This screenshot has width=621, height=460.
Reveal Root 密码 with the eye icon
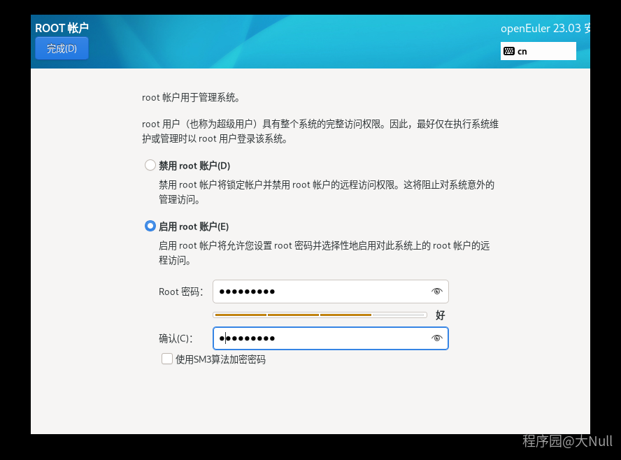437,292
